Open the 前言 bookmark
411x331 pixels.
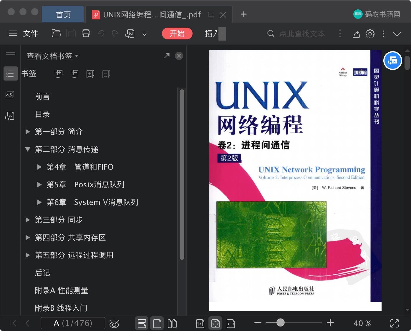(42, 96)
